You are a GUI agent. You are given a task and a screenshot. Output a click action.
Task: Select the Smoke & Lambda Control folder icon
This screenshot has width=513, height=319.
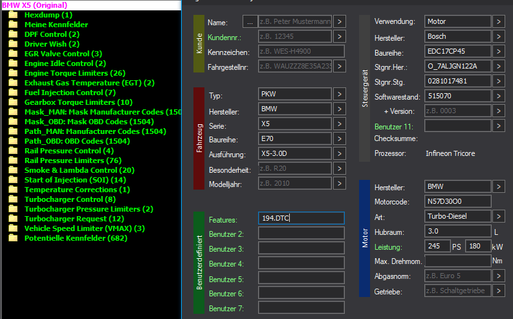13,170
